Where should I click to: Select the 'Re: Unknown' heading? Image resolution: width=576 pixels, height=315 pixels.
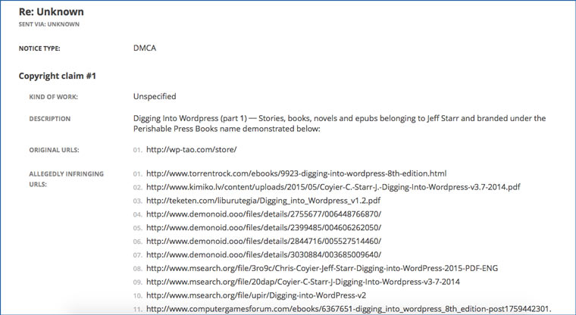(52, 12)
